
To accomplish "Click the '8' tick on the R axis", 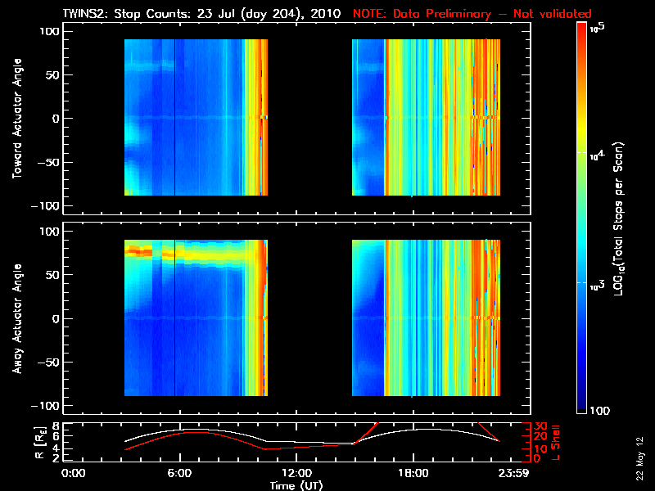I will point(56,426).
